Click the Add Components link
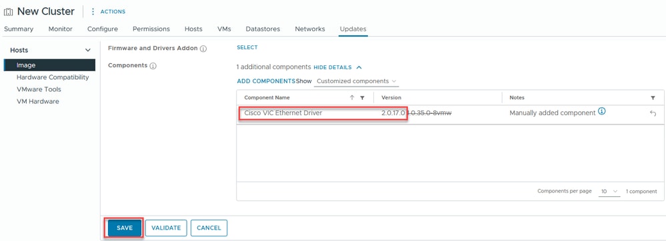This screenshot has height=241, width=666. pos(266,81)
